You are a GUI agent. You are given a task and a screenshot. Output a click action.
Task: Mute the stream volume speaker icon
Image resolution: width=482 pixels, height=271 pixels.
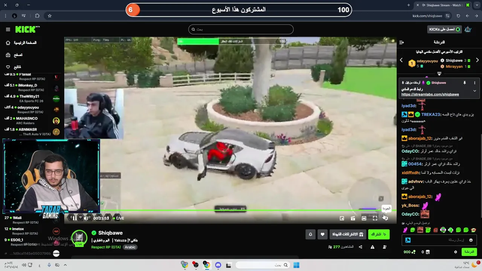point(86,218)
